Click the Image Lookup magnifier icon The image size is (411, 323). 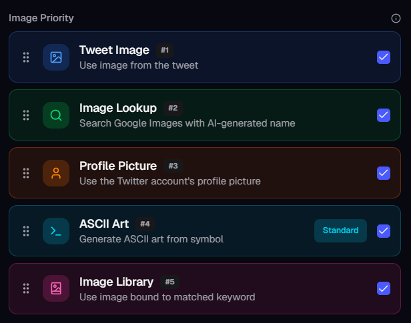pos(56,115)
